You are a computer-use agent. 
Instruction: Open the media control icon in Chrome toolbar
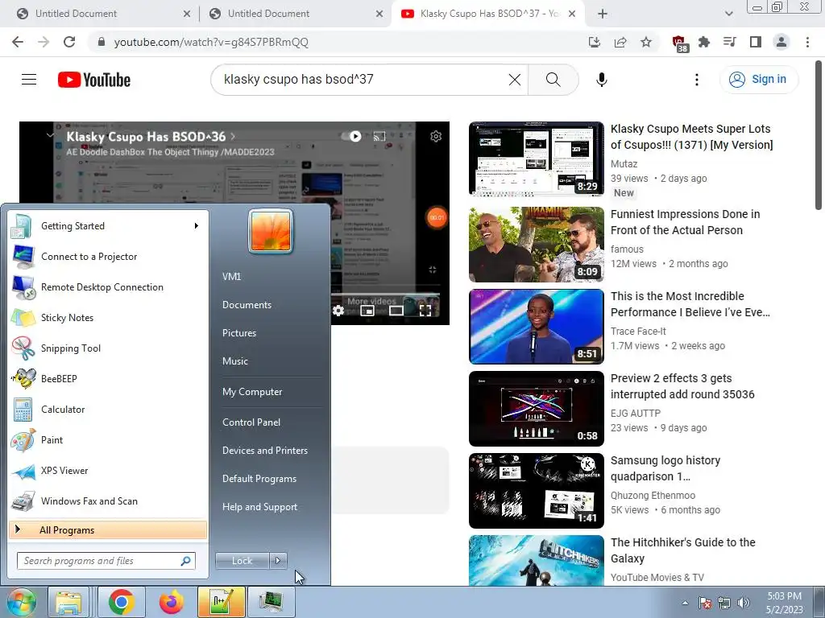coord(730,42)
